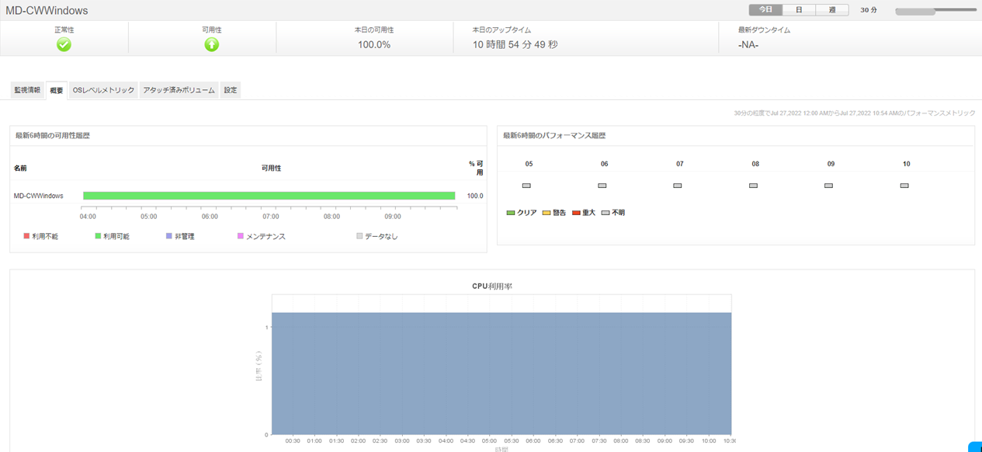Click the green availability up-arrow icon
This screenshot has height=452, width=982.
click(211, 45)
